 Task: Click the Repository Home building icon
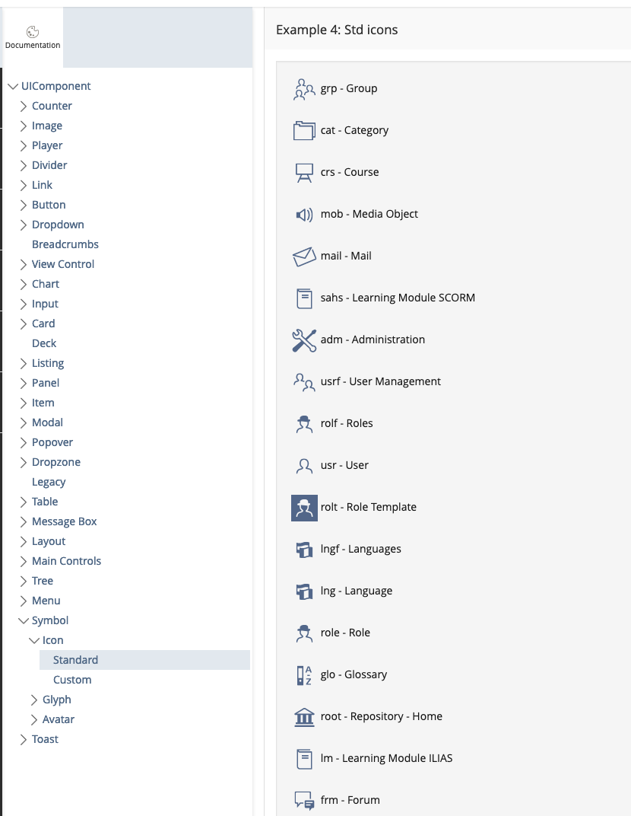tap(304, 717)
